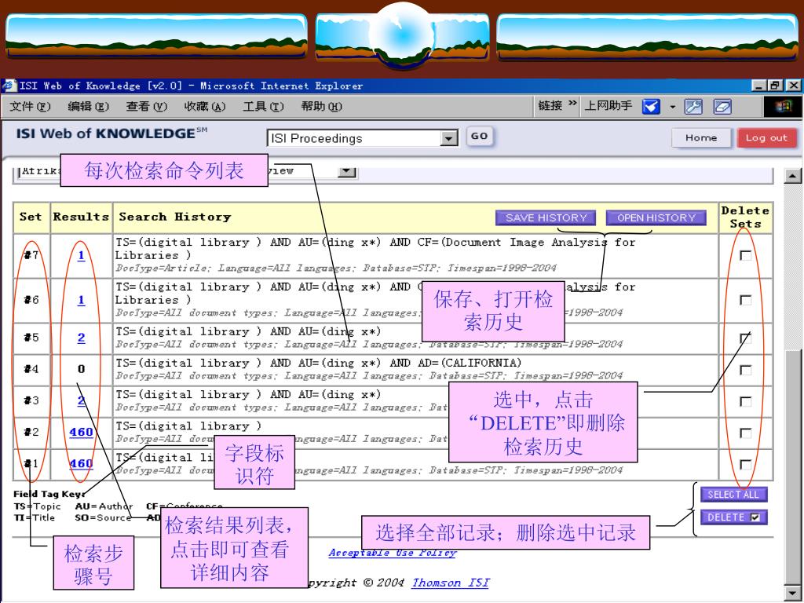The image size is (804, 603).
Task: Click the 0 result count for set #4
Action: [81, 369]
